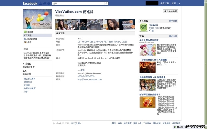Click the magnifier search button
Screen dimensions: 207x129
106,4
